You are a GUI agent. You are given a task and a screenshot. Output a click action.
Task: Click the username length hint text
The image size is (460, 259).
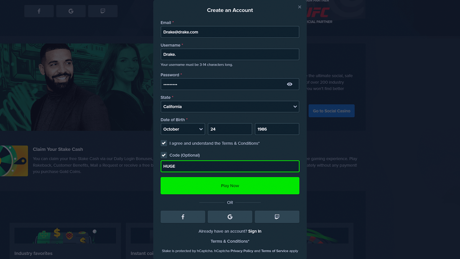click(x=197, y=65)
